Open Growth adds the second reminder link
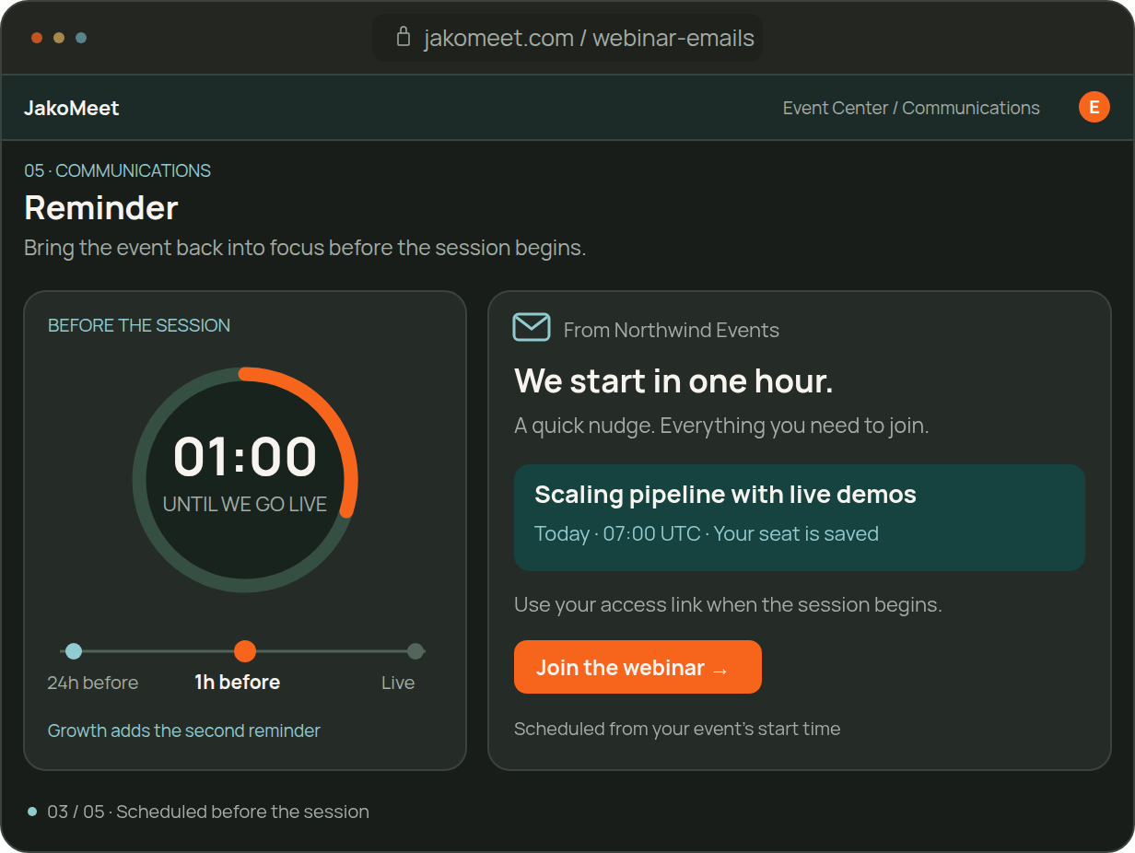 point(184,730)
